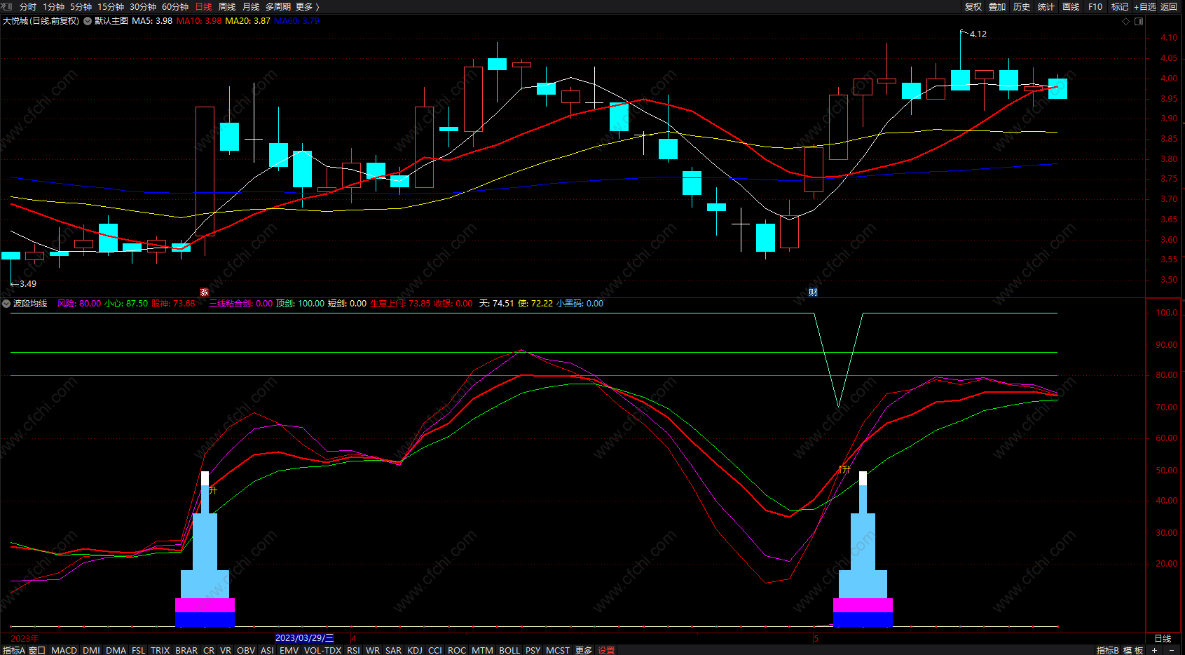Screen dimensions: 1185x655
Task: Open F10 company info
Action: pyautogui.click(x=1095, y=6)
